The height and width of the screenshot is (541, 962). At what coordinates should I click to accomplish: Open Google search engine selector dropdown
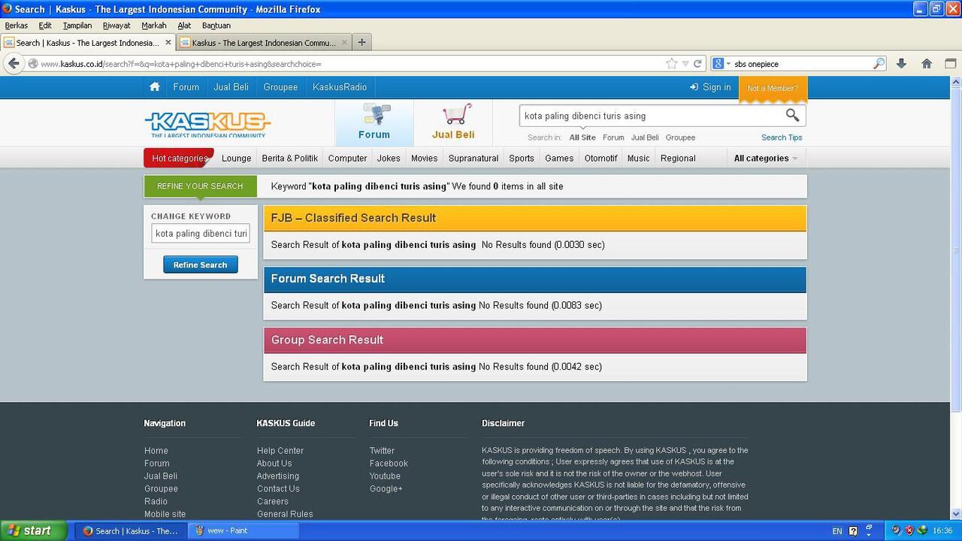click(721, 64)
